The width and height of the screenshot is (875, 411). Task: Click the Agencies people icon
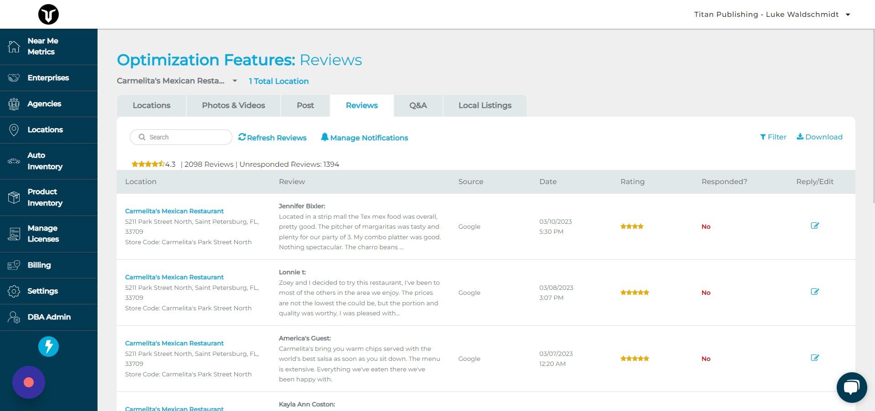[14, 104]
